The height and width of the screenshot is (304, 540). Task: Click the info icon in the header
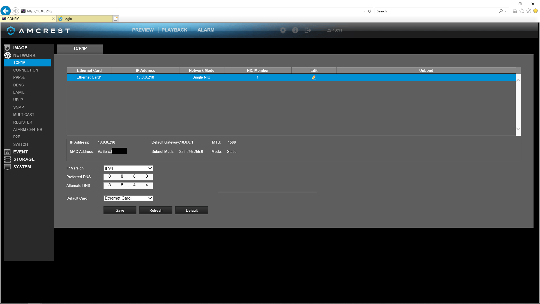[x=295, y=30]
